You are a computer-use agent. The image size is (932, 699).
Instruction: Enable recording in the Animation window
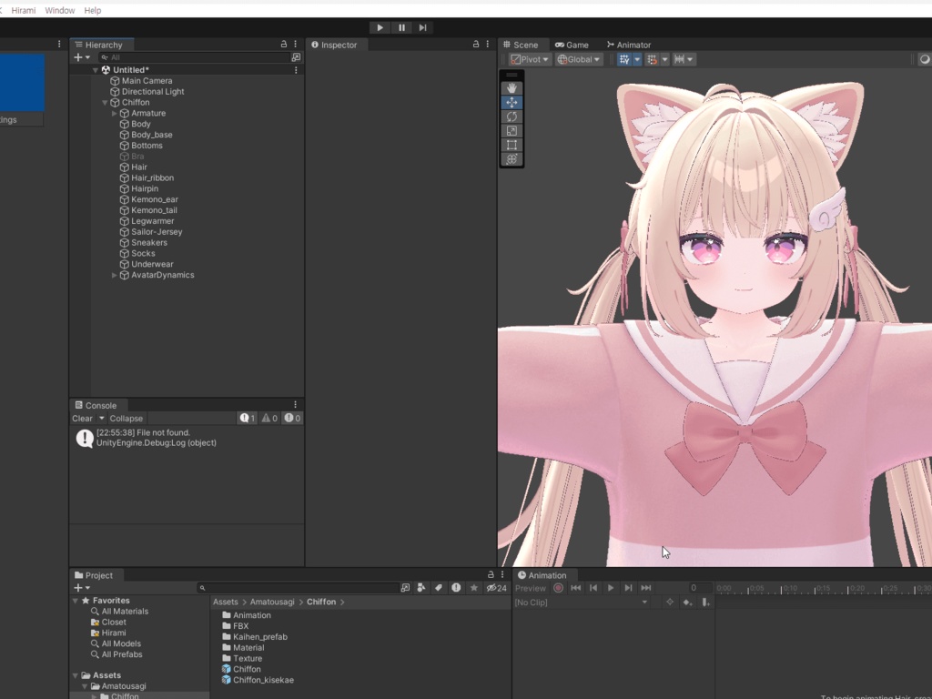click(558, 588)
